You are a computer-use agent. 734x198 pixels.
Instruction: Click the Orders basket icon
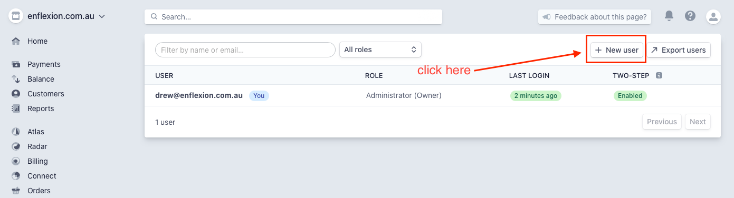coord(16,191)
